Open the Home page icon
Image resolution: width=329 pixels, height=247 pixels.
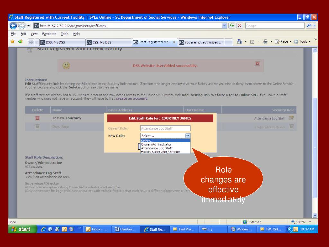coord(239,41)
